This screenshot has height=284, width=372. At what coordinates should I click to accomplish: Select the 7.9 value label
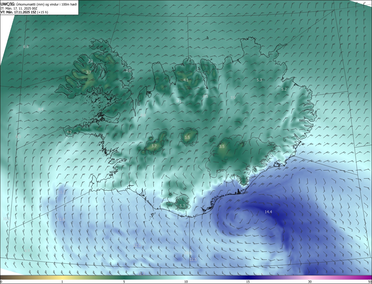point(233,98)
